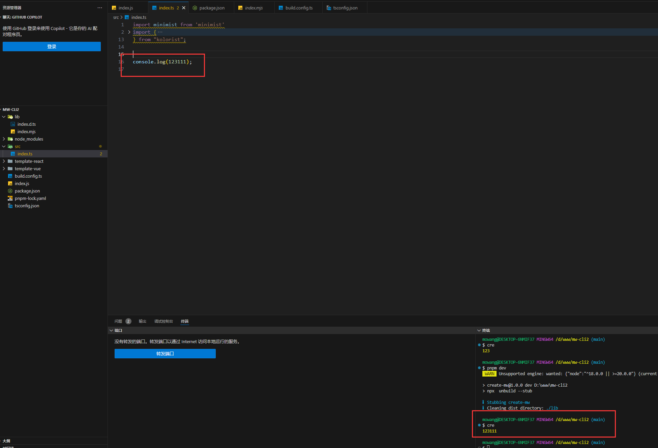Click the lib folder icon
Screen dimensions: 658x448
coord(10,117)
